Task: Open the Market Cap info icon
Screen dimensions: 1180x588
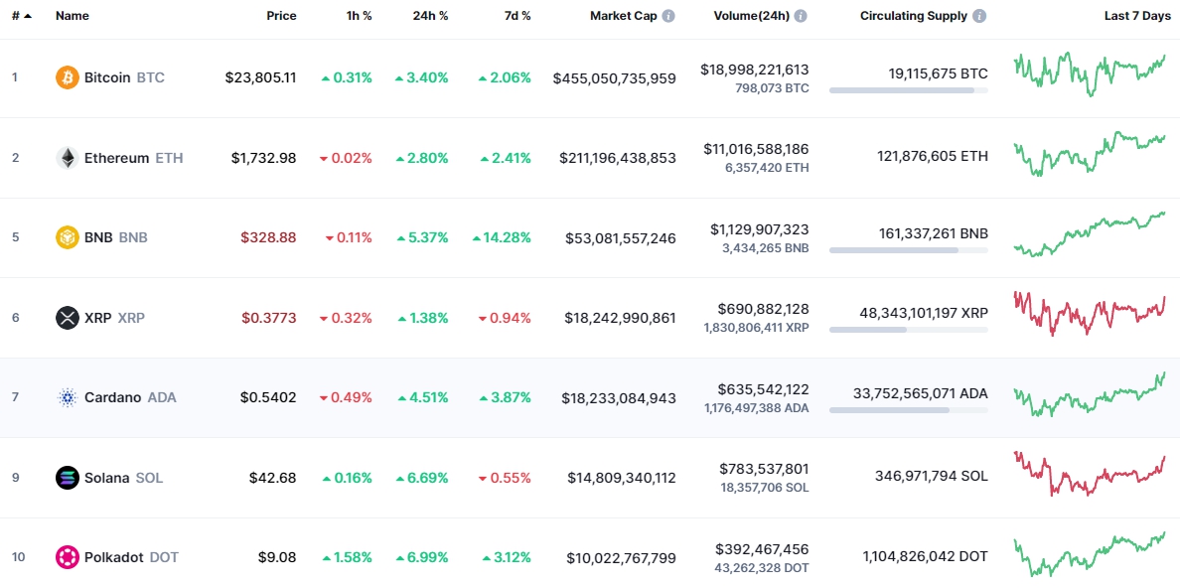Action: 668,16
